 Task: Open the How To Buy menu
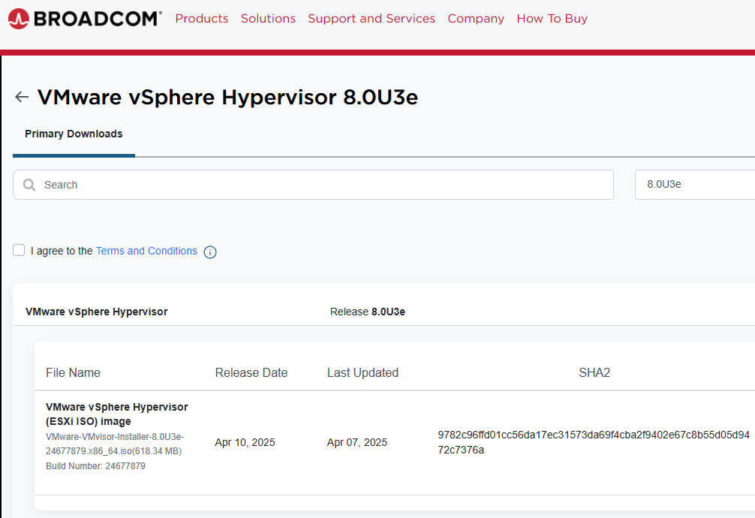click(552, 18)
